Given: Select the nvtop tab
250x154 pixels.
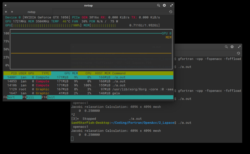Looking at the screenshot, I should (x=31, y=12).
